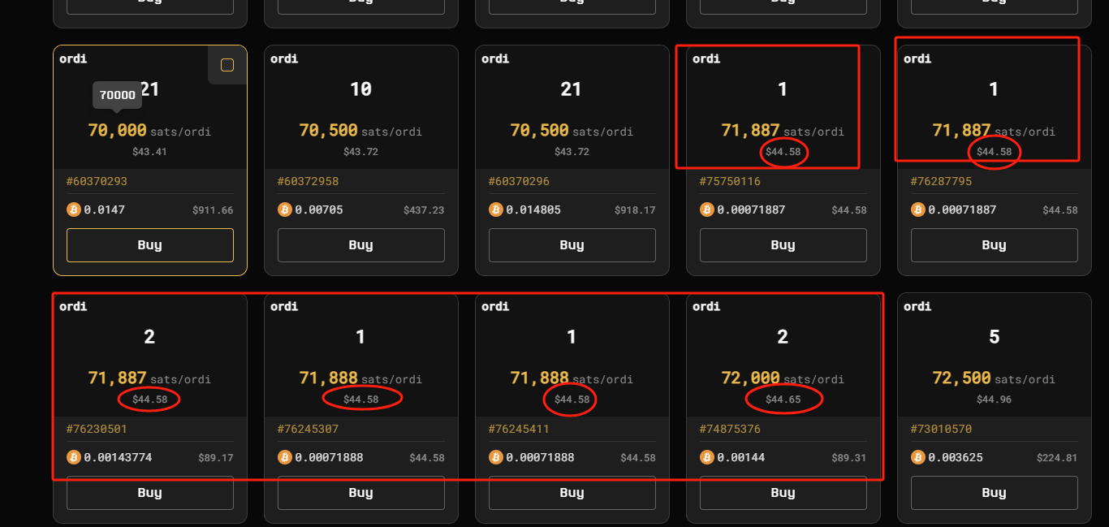The width and height of the screenshot is (1109, 527).
Task: Open inscription link #73010570
Action: (941, 429)
